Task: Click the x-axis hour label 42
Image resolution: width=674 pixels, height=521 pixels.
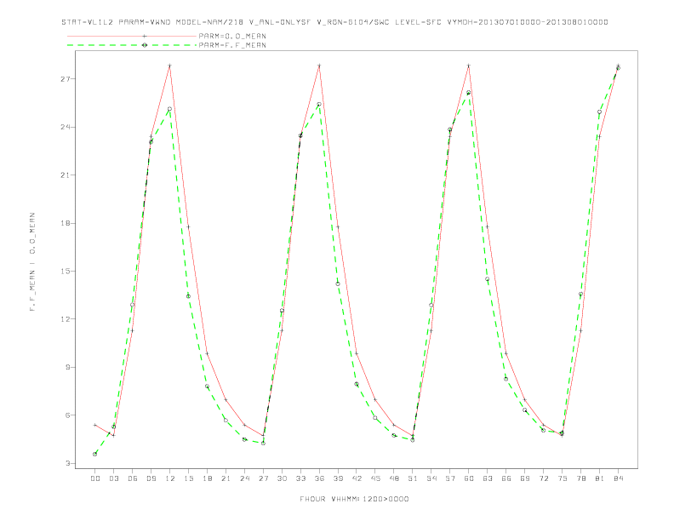Action: coord(357,478)
